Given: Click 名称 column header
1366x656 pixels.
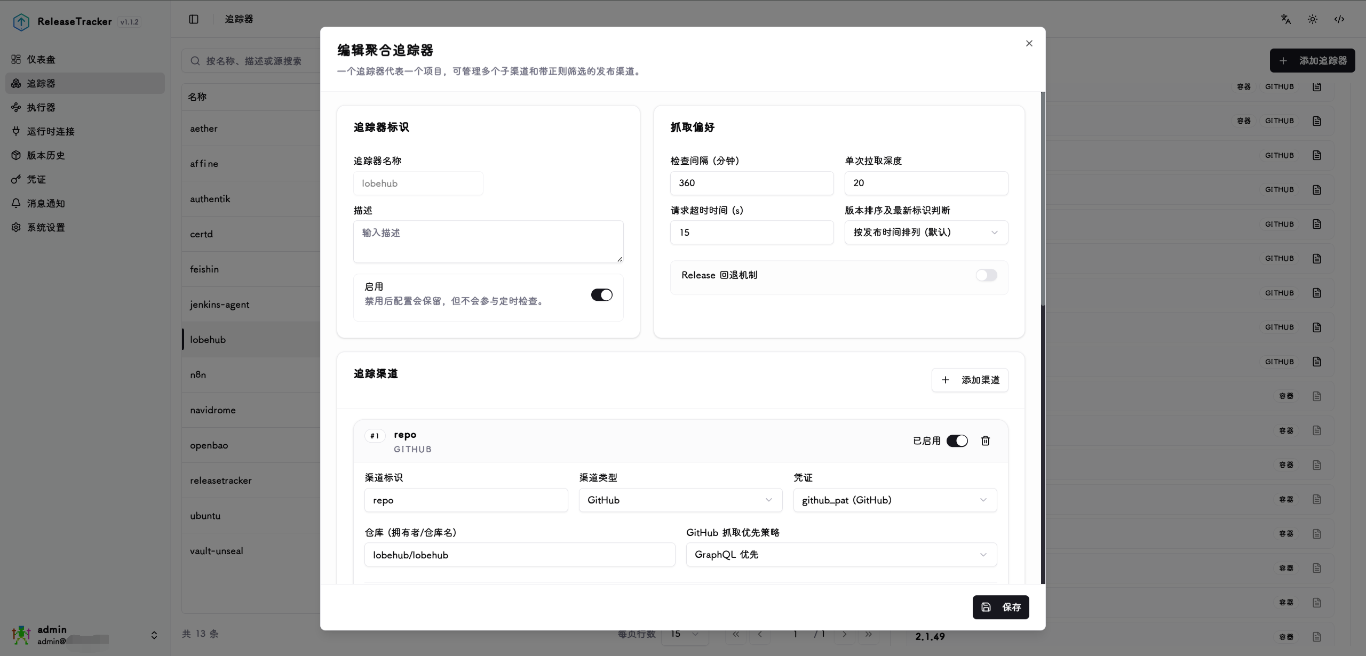Looking at the screenshot, I should tap(197, 97).
